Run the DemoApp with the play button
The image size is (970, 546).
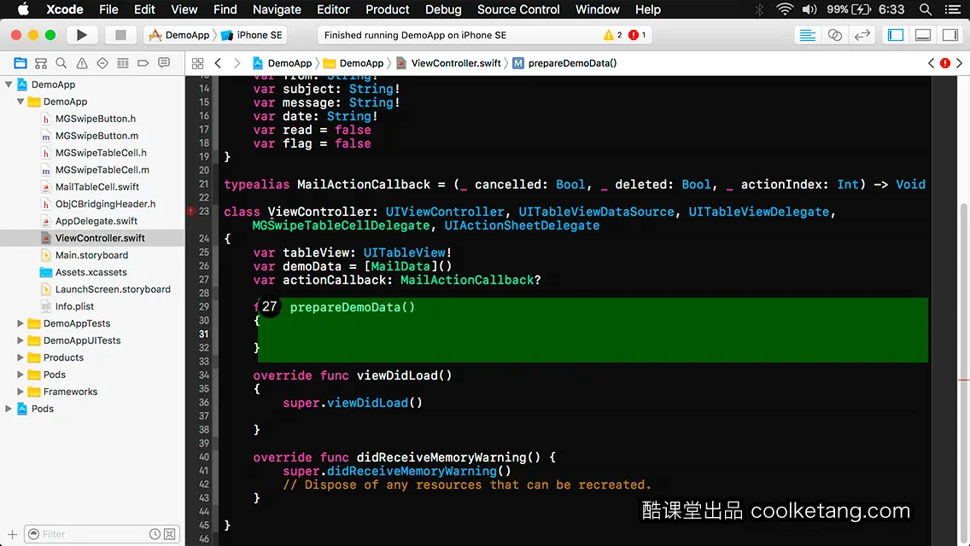pos(82,35)
